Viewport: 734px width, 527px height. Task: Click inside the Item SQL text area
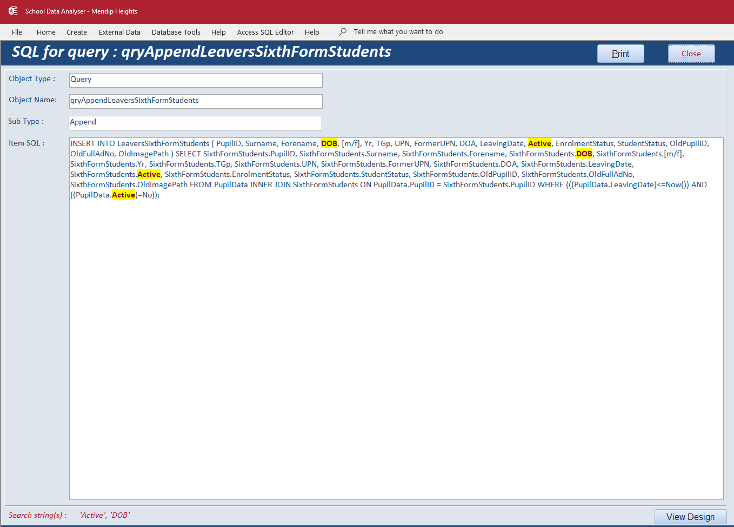coord(396,319)
